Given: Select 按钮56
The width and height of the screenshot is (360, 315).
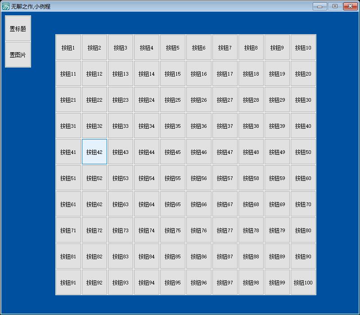Looking at the screenshot, I should [199, 178].
